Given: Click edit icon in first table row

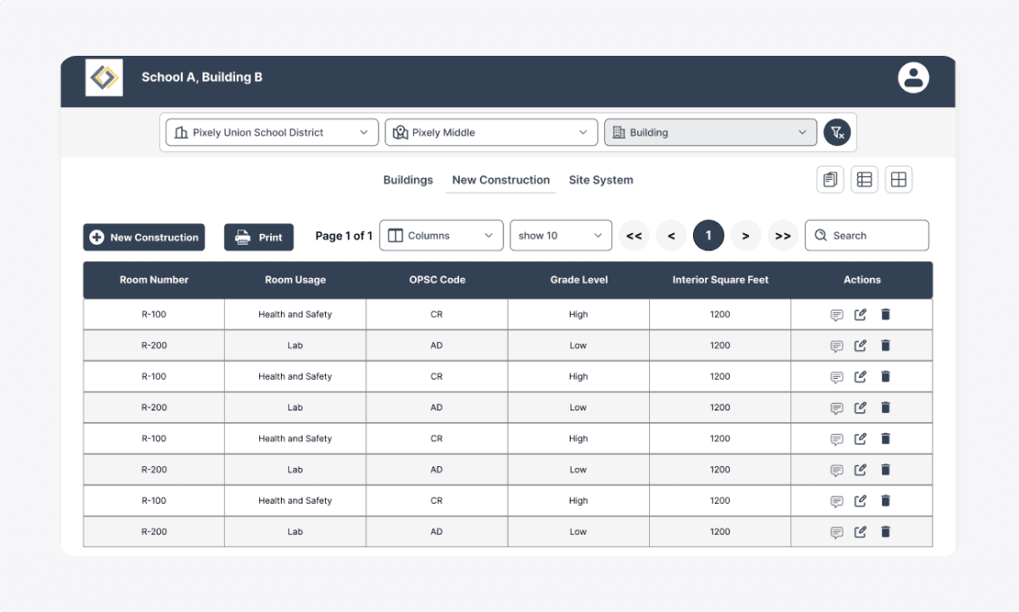Looking at the screenshot, I should coord(861,315).
